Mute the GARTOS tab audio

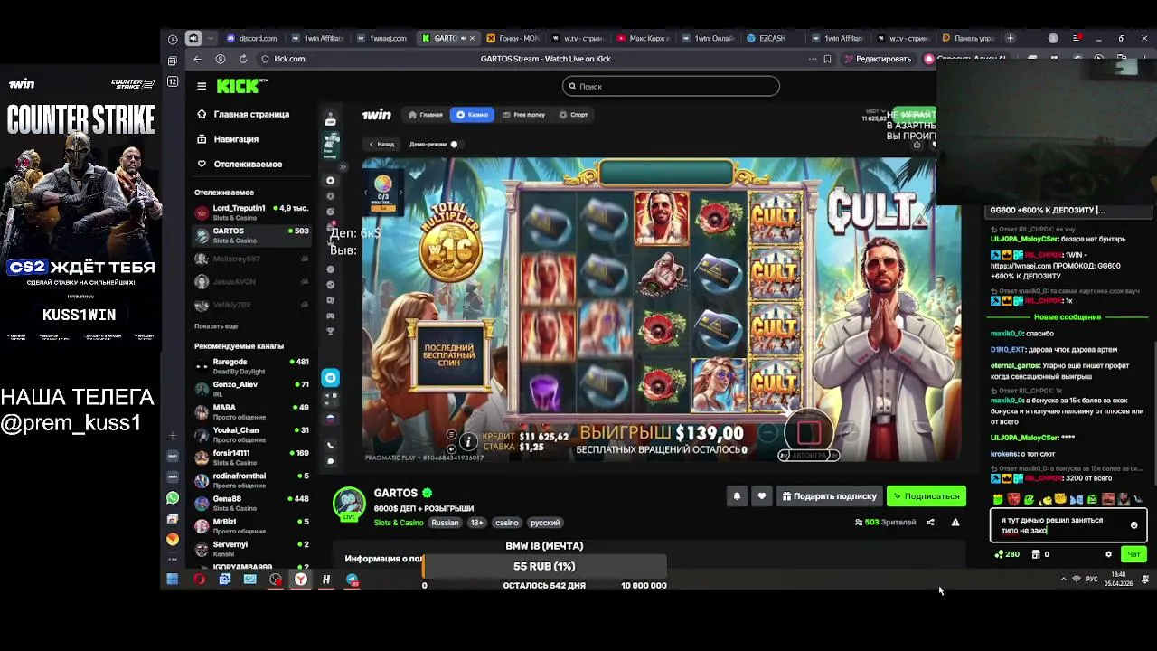pyautogui.click(x=464, y=39)
